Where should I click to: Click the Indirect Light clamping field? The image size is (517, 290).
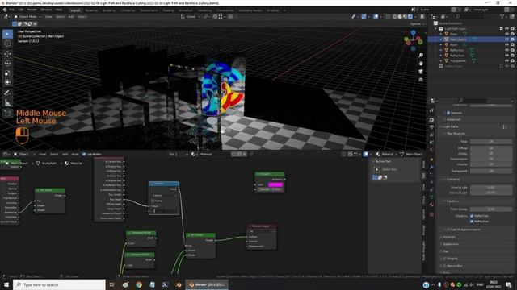click(x=491, y=193)
